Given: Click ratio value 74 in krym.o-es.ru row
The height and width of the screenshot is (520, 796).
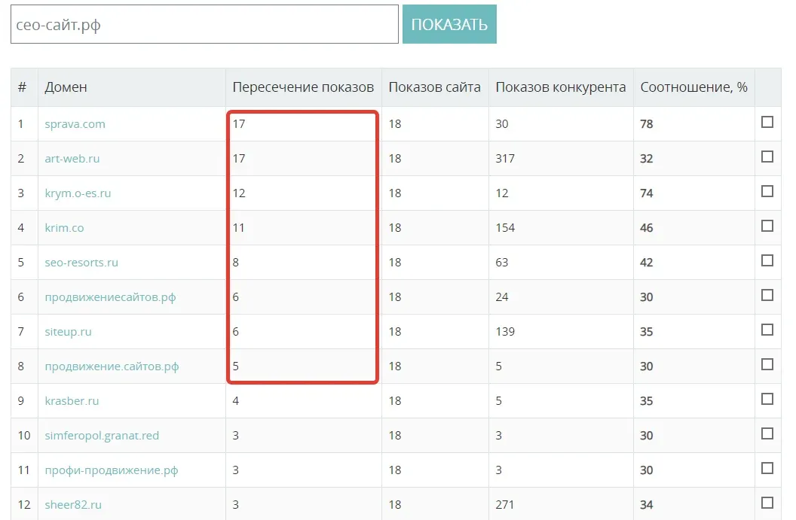Looking at the screenshot, I should click(646, 193).
